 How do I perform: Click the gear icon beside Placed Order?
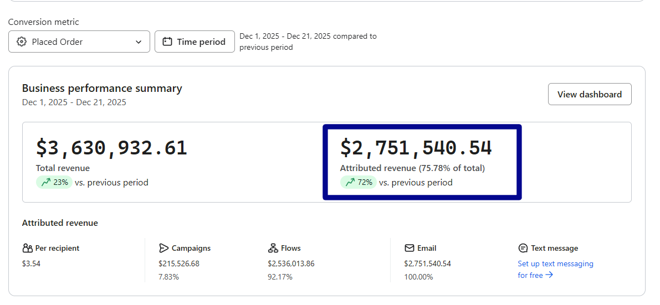[22, 42]
